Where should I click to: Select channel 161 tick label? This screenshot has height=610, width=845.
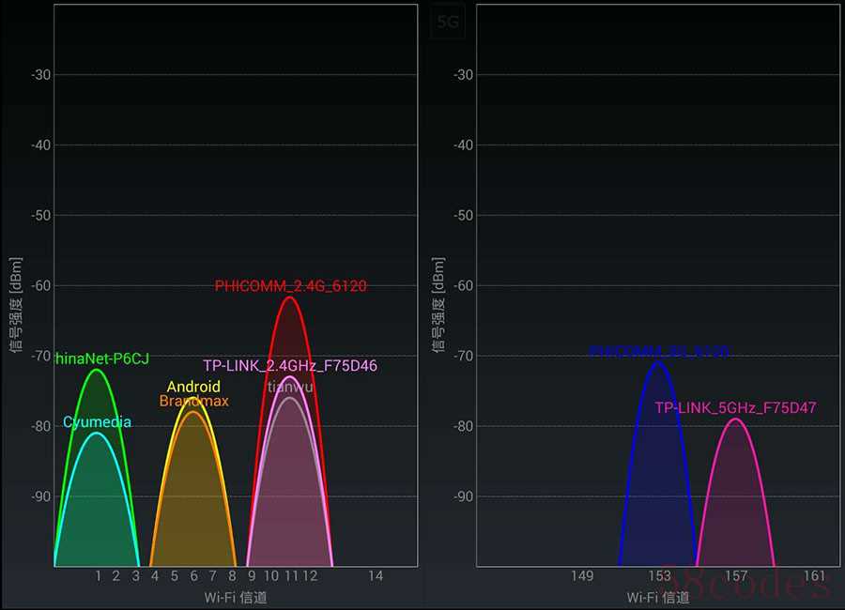[x=814, y=576]
